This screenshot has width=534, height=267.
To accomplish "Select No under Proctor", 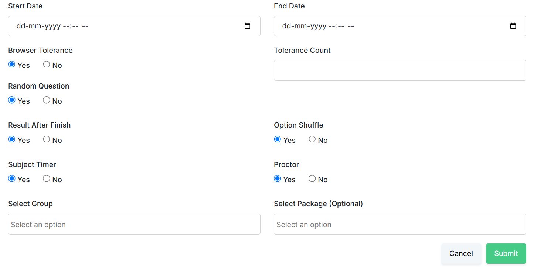I will pyautogui.click(x=312, y=179).
